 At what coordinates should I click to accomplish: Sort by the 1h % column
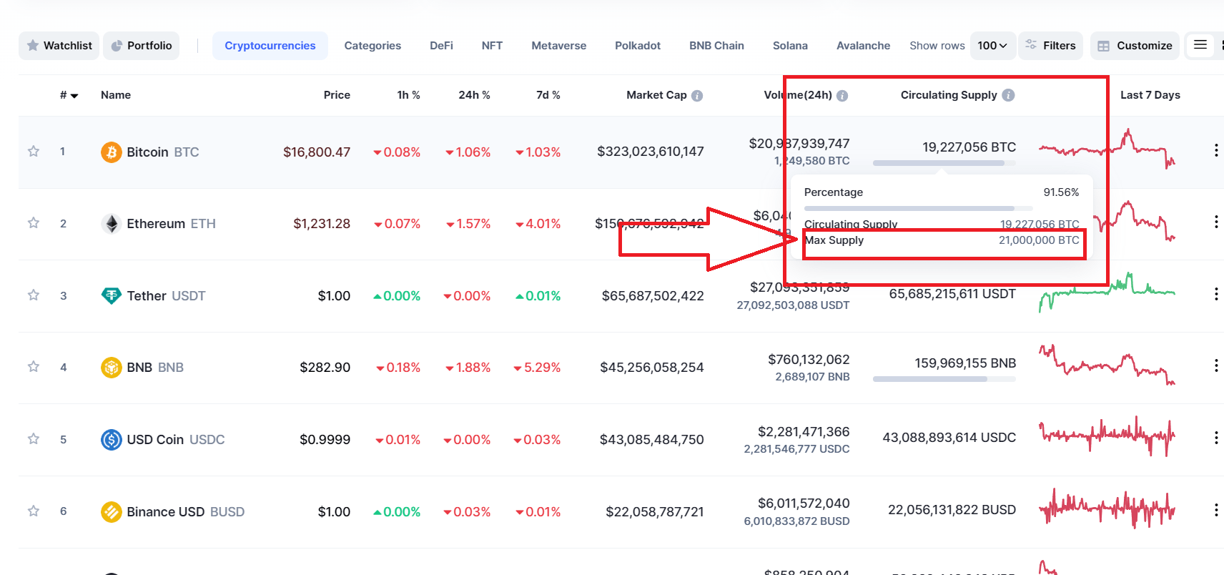[x=409, y=95]
